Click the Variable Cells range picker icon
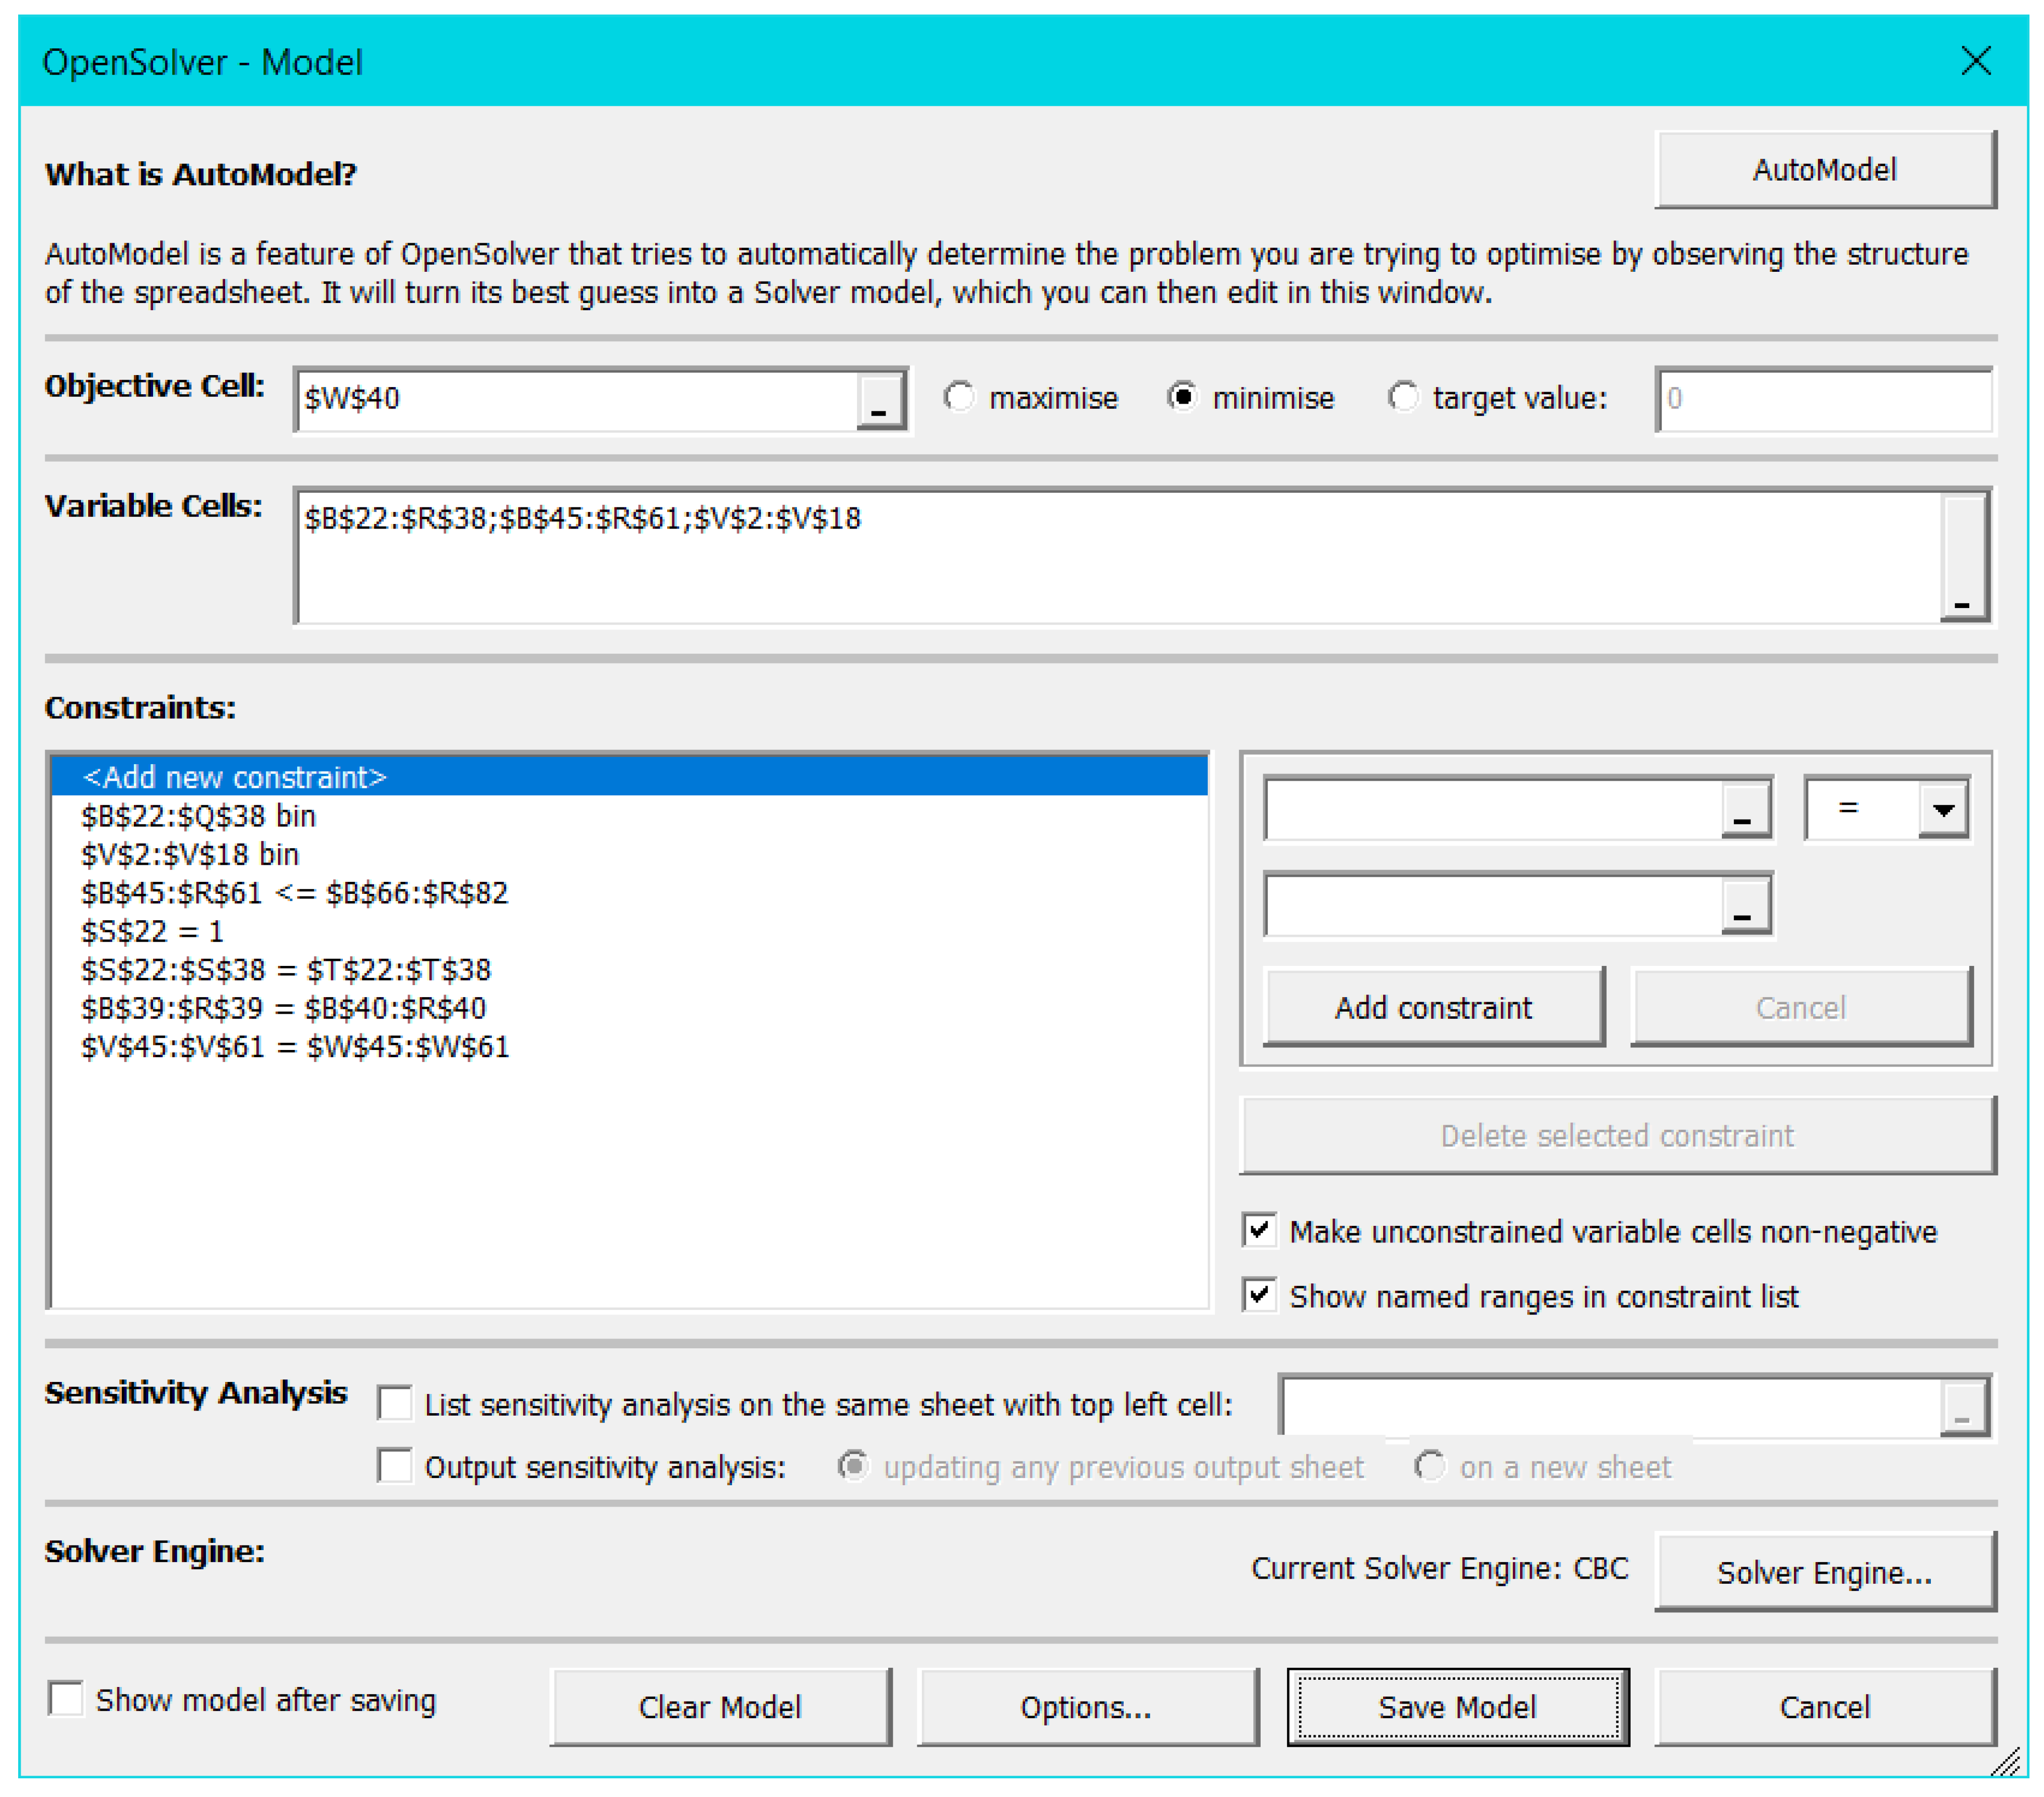The height and width of the screenshot is (1797, 2044). click(1962, 558)
